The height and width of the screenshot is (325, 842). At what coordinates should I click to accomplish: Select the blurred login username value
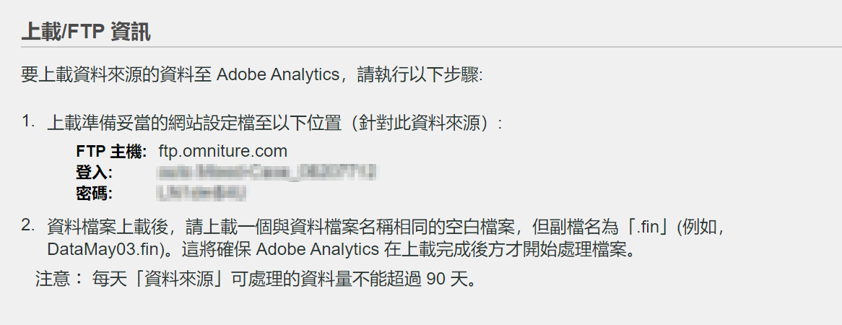[266, 173]
